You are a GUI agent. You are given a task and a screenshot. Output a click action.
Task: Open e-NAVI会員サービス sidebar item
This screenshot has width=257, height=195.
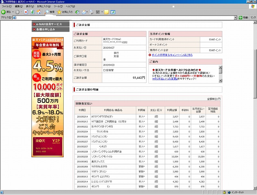(x=50, y=24)
